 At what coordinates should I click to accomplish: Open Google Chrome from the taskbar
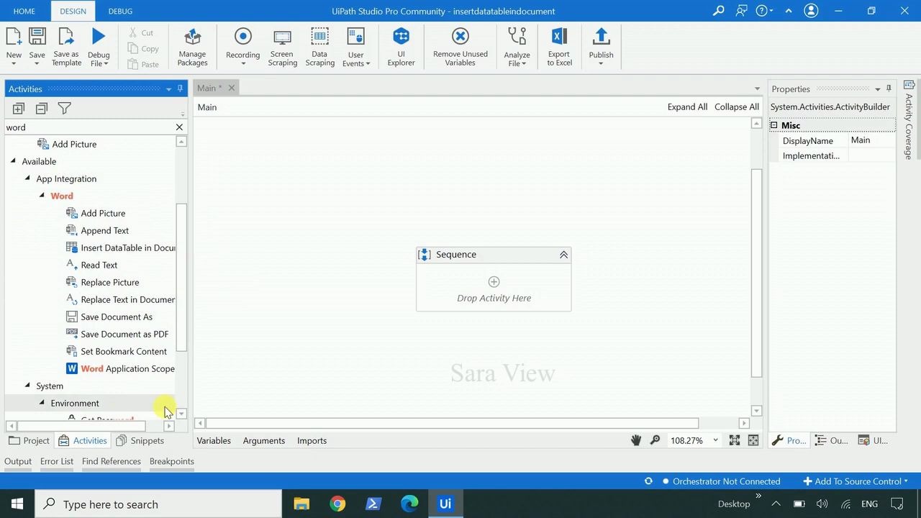337,504
